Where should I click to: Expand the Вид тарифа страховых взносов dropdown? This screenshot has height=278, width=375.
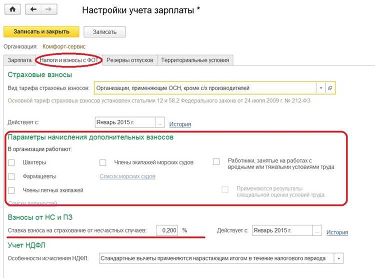(320, 88)
